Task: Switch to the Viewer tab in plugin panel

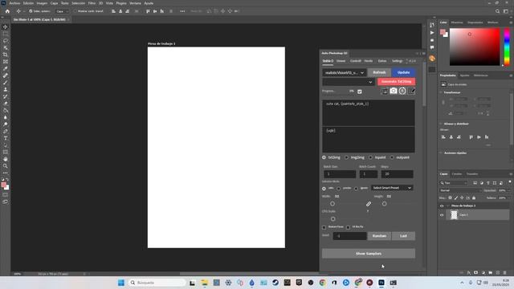Action: [x=341, y=61]
